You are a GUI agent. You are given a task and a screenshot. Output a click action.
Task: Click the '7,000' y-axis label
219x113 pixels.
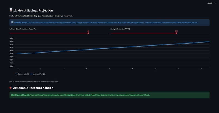(12, 54)
